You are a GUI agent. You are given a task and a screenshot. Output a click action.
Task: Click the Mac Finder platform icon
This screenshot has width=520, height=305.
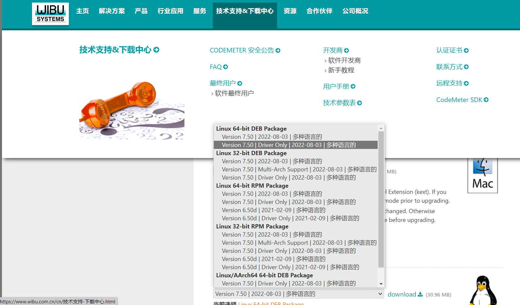[x=482, y=175]
